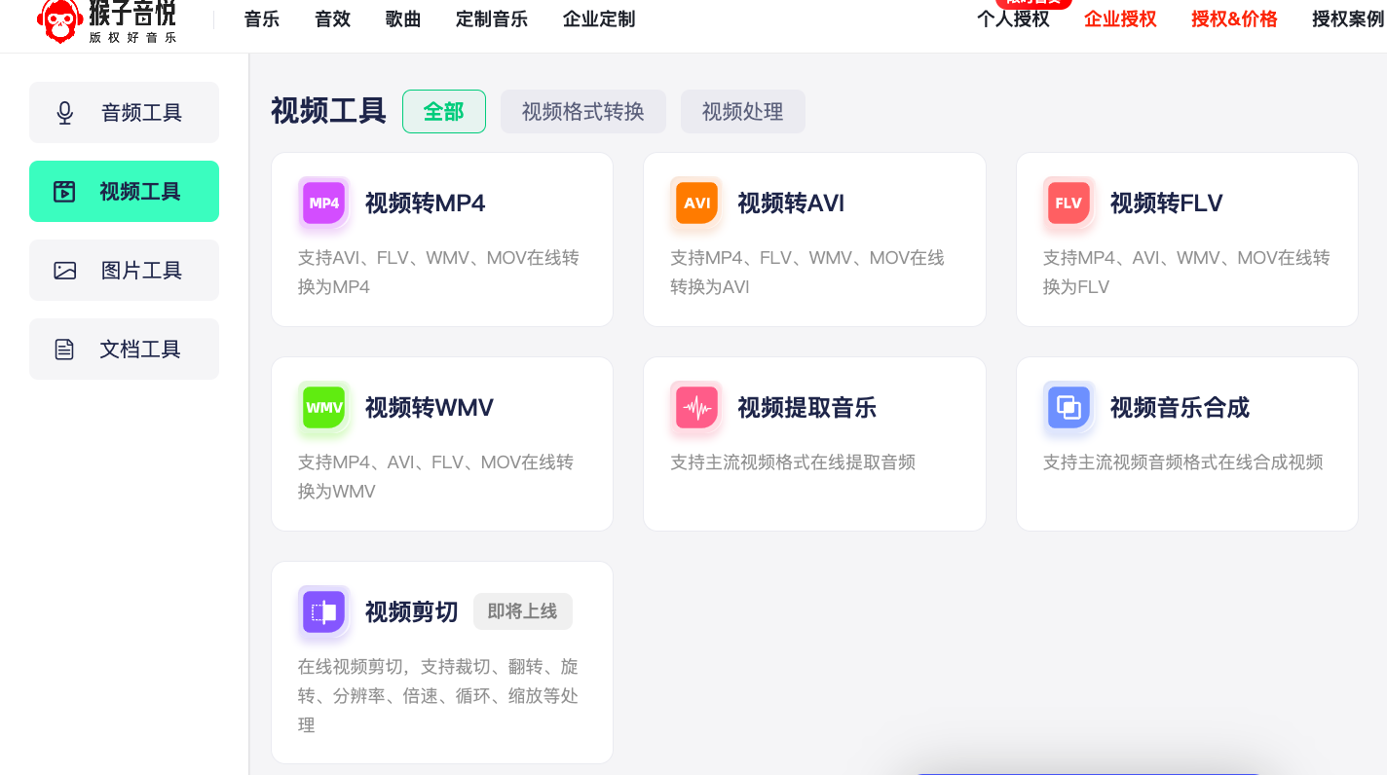
Task: Open the 音乐 menu item
Action: (261, 18)
